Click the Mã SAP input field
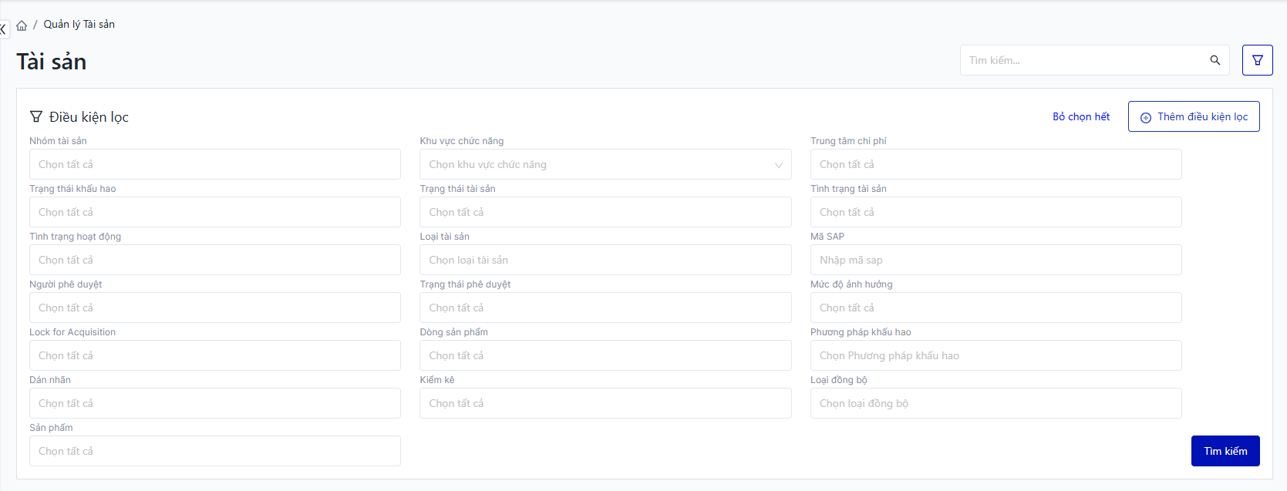Image resolution: width=1287 pixels, height=491 pixels. click(995, 260)
